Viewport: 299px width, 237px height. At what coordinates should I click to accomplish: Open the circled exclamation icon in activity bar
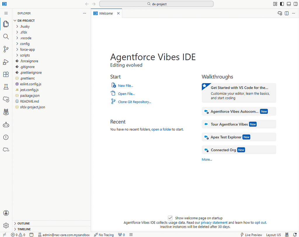click(6, 137)
